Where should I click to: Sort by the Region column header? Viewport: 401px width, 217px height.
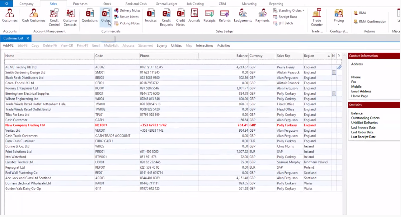click(317, 56)
